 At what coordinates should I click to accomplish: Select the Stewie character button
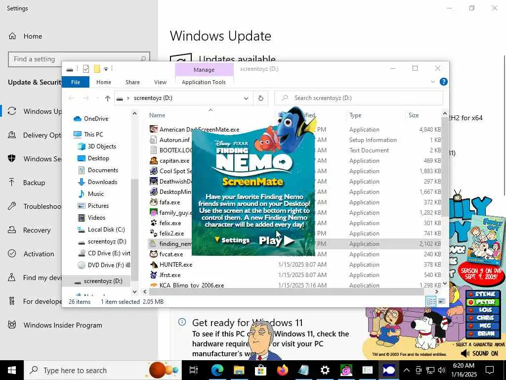(x=482, y=294)
